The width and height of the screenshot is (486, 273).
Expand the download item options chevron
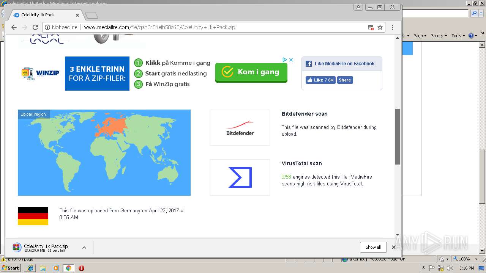point(84,248)
